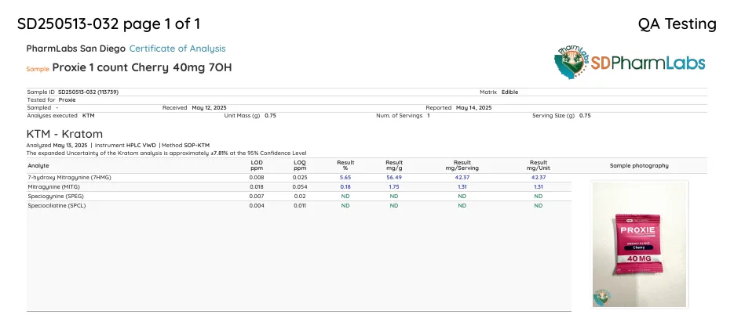This screenshot has width=734, height=325.
Task: Click SPEG LOD value '0.007'
Action: (x=257, y=196)
